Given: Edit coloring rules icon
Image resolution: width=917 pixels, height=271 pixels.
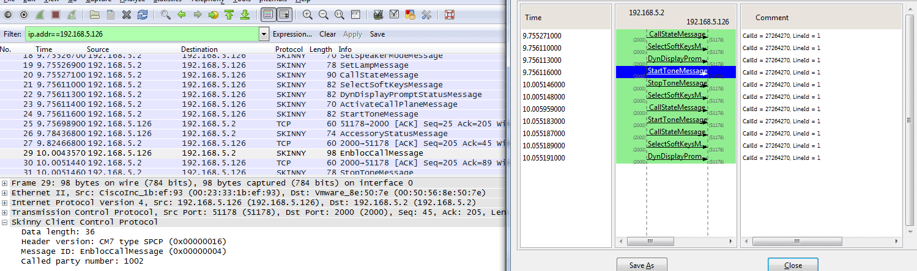Looking at the screenshot, I should tap(410, 14).
